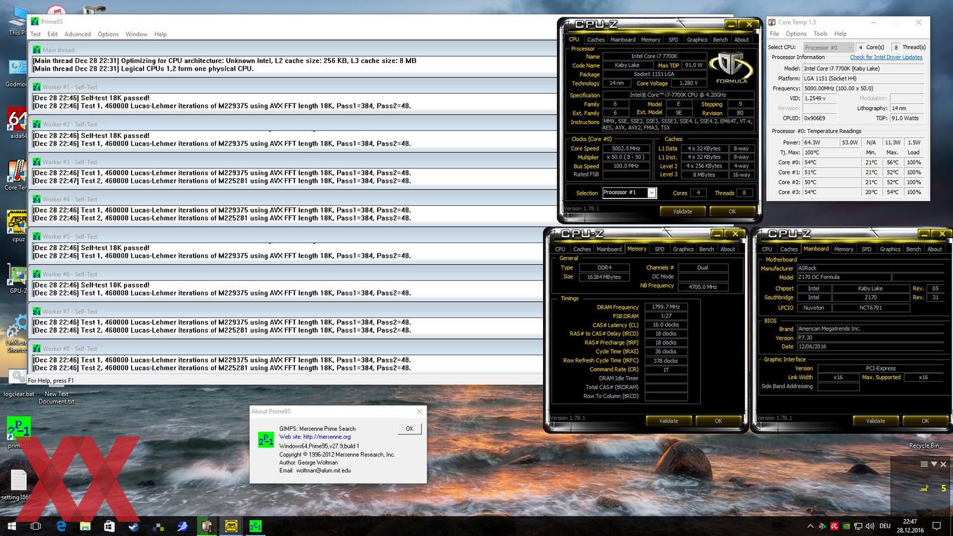This screenshot has width=953, height=536.
Task: Open the Windows Store taskbar icon
Action: 109,525
